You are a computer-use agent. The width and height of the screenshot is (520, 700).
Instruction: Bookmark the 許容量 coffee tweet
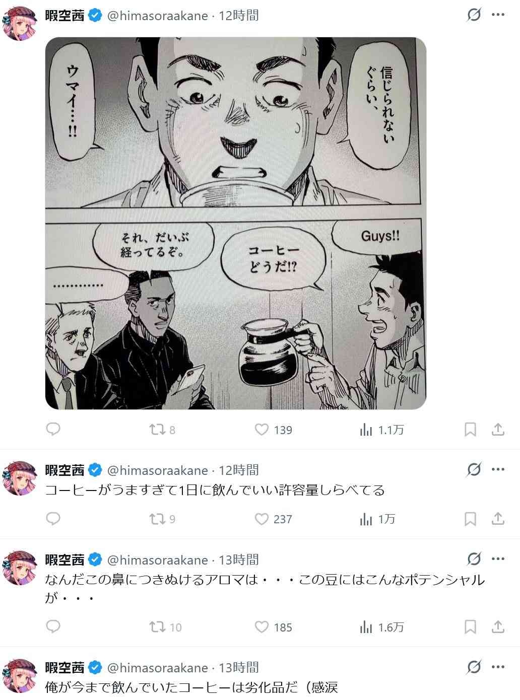click(470, 519)
